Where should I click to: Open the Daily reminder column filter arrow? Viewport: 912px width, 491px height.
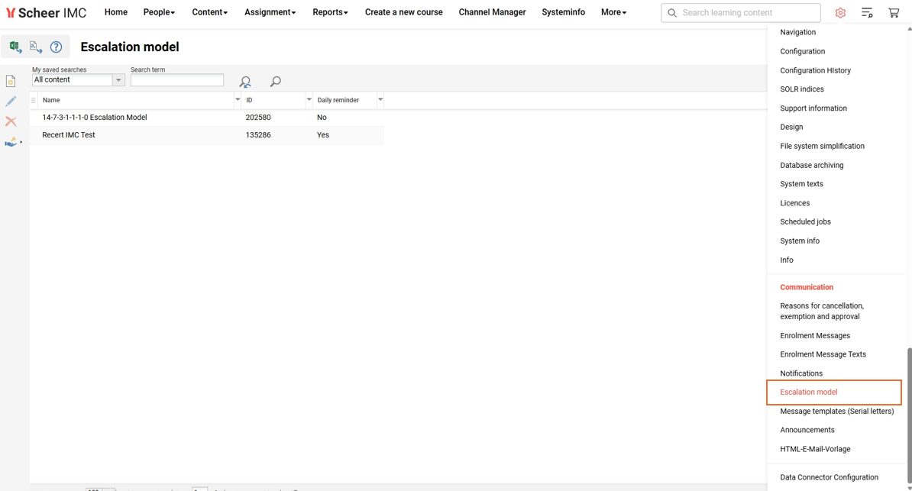tap(380, 99)
